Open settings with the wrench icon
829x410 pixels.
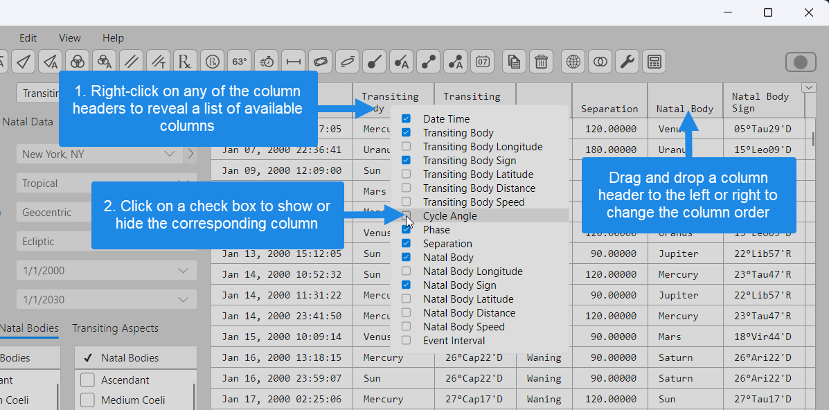(627, 62)
